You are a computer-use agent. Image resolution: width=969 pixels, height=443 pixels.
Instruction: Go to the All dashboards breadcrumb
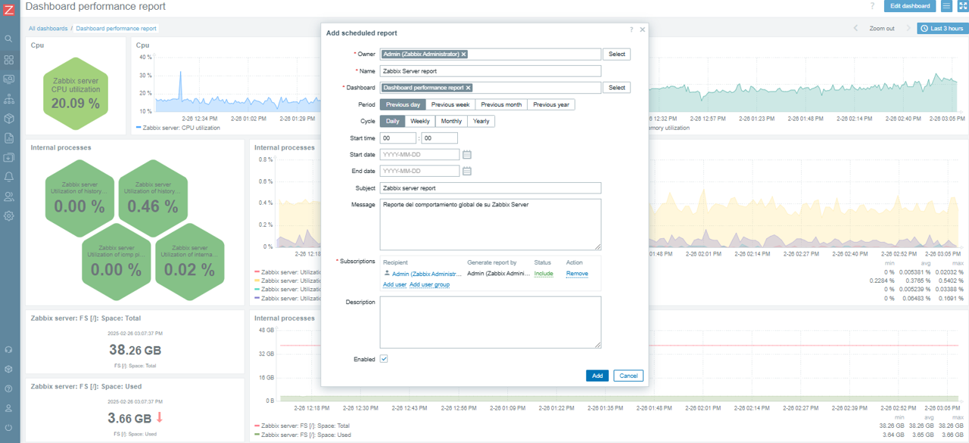48,29
